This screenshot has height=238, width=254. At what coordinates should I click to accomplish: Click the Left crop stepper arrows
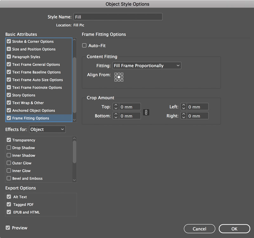tap(184, 107)
